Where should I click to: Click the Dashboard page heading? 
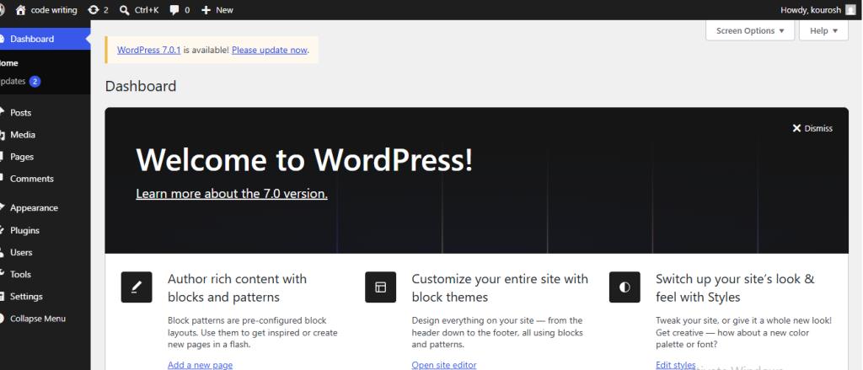click(x=141, y=86)
